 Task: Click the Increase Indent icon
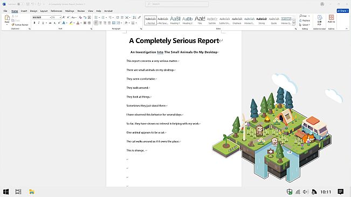click(x=122, y=17)
